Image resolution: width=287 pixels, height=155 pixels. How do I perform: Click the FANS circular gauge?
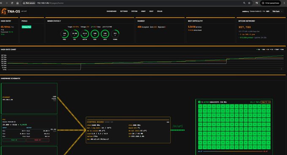(x=95, y=34)
